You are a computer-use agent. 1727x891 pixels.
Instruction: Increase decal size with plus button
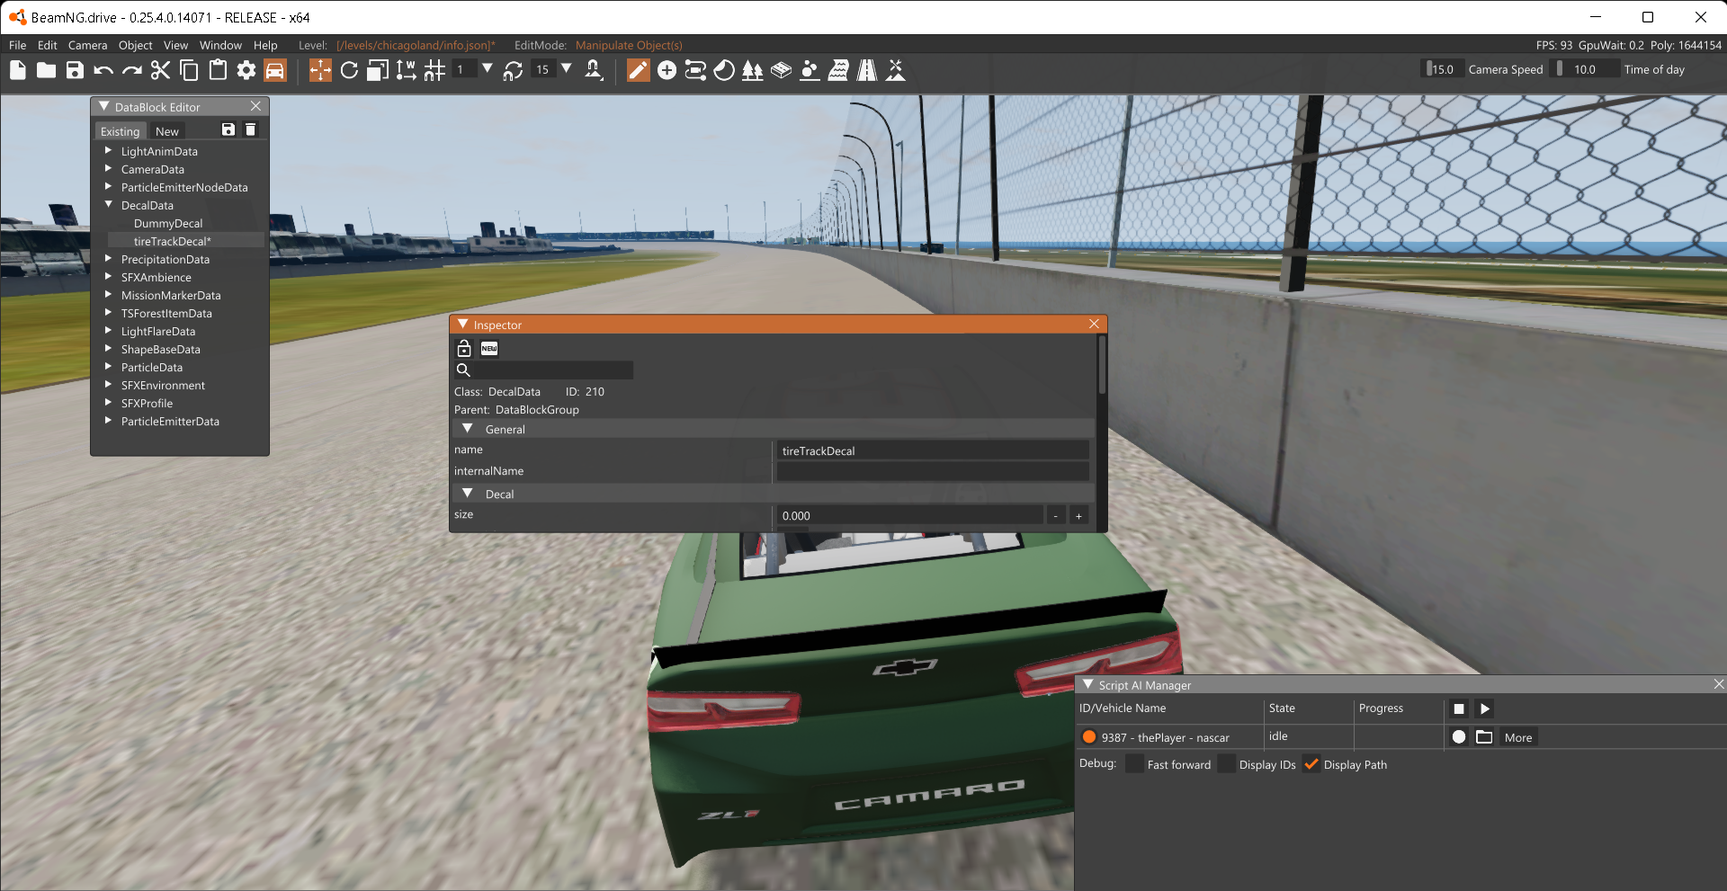pyautogui.click(x=1078, y=515)
